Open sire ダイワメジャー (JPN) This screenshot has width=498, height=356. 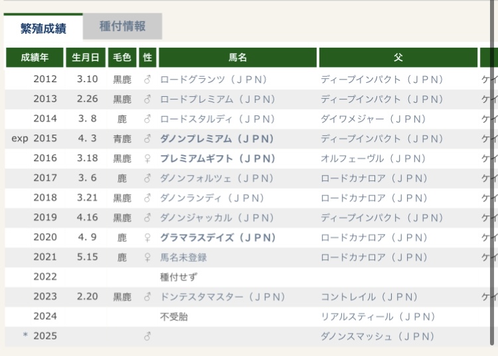tap(373, 119)
